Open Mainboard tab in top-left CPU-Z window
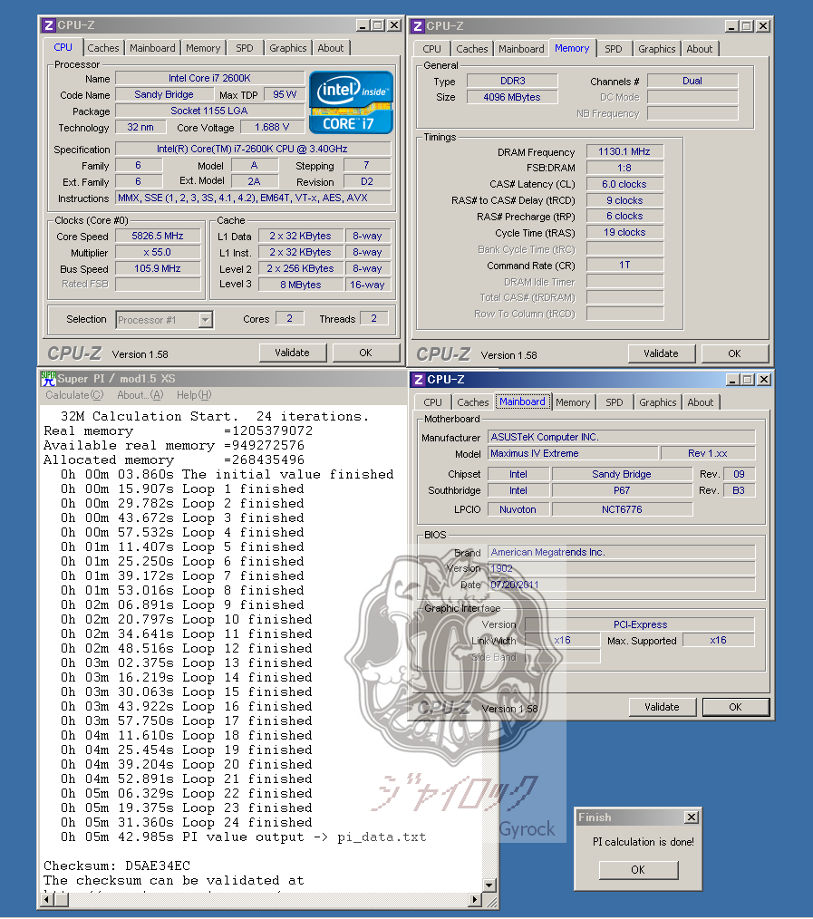Image resolution: width=813 pixels, height=919 pixels. tap(152, 48)
